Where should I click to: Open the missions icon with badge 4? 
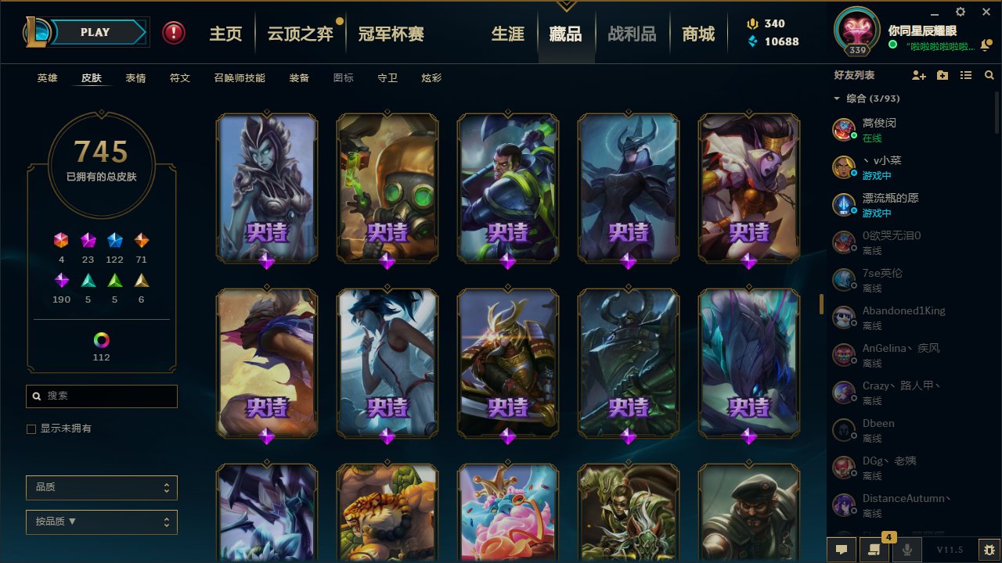(874, 550)
